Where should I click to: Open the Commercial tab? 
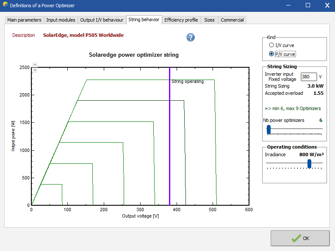coord(232,20)
